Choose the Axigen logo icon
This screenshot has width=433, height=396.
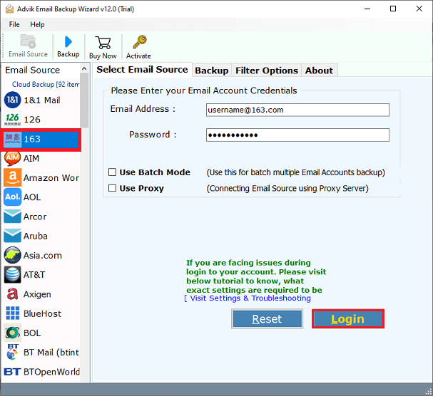coord(12,294)
